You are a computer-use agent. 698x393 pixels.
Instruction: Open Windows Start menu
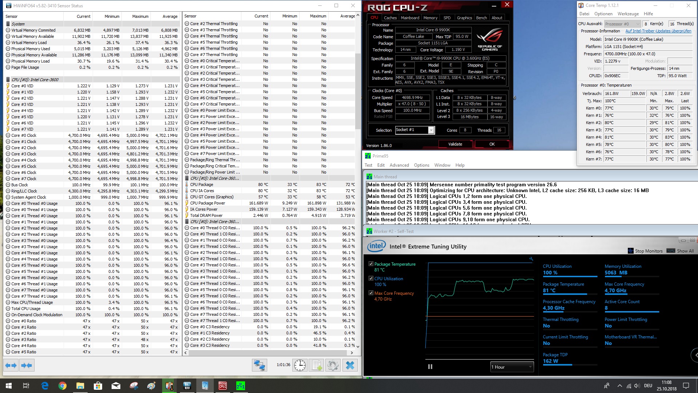[9, 386]
